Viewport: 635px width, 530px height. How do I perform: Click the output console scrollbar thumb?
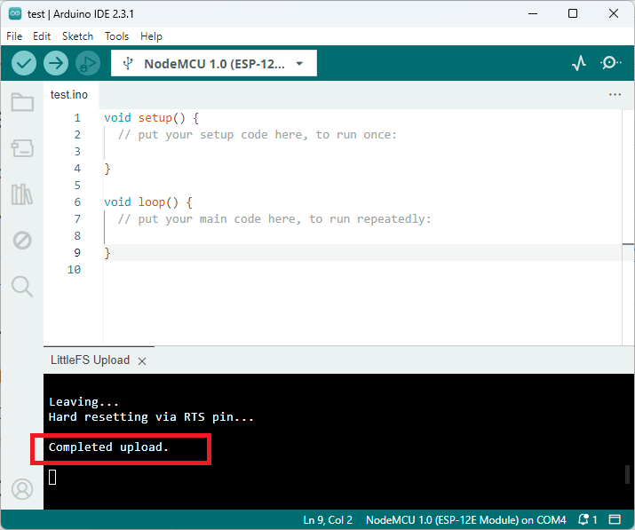(x=627, y=475)
